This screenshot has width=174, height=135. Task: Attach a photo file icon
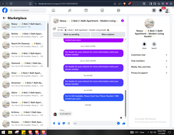point(59,123)
